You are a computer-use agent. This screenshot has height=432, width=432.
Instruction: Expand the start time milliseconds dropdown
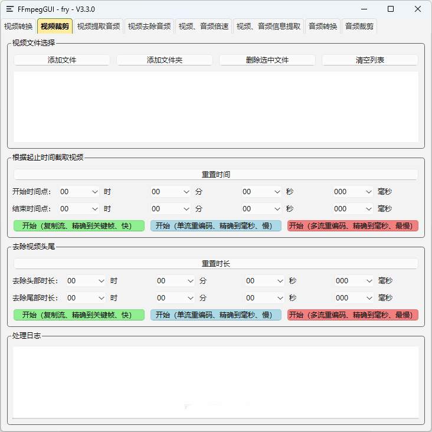tap(353, 192)
